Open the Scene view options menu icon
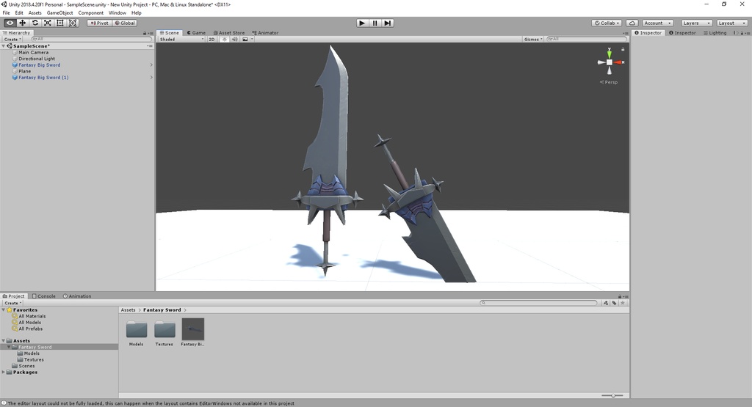This screenshot has width=752, height=407. click(x=626, y=33)
